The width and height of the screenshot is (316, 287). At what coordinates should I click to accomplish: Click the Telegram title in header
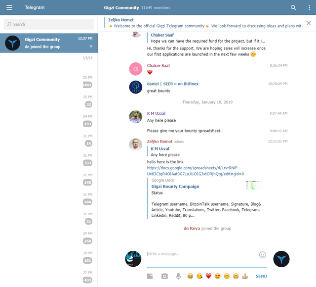pyautogui.click(x=35, y=7)
